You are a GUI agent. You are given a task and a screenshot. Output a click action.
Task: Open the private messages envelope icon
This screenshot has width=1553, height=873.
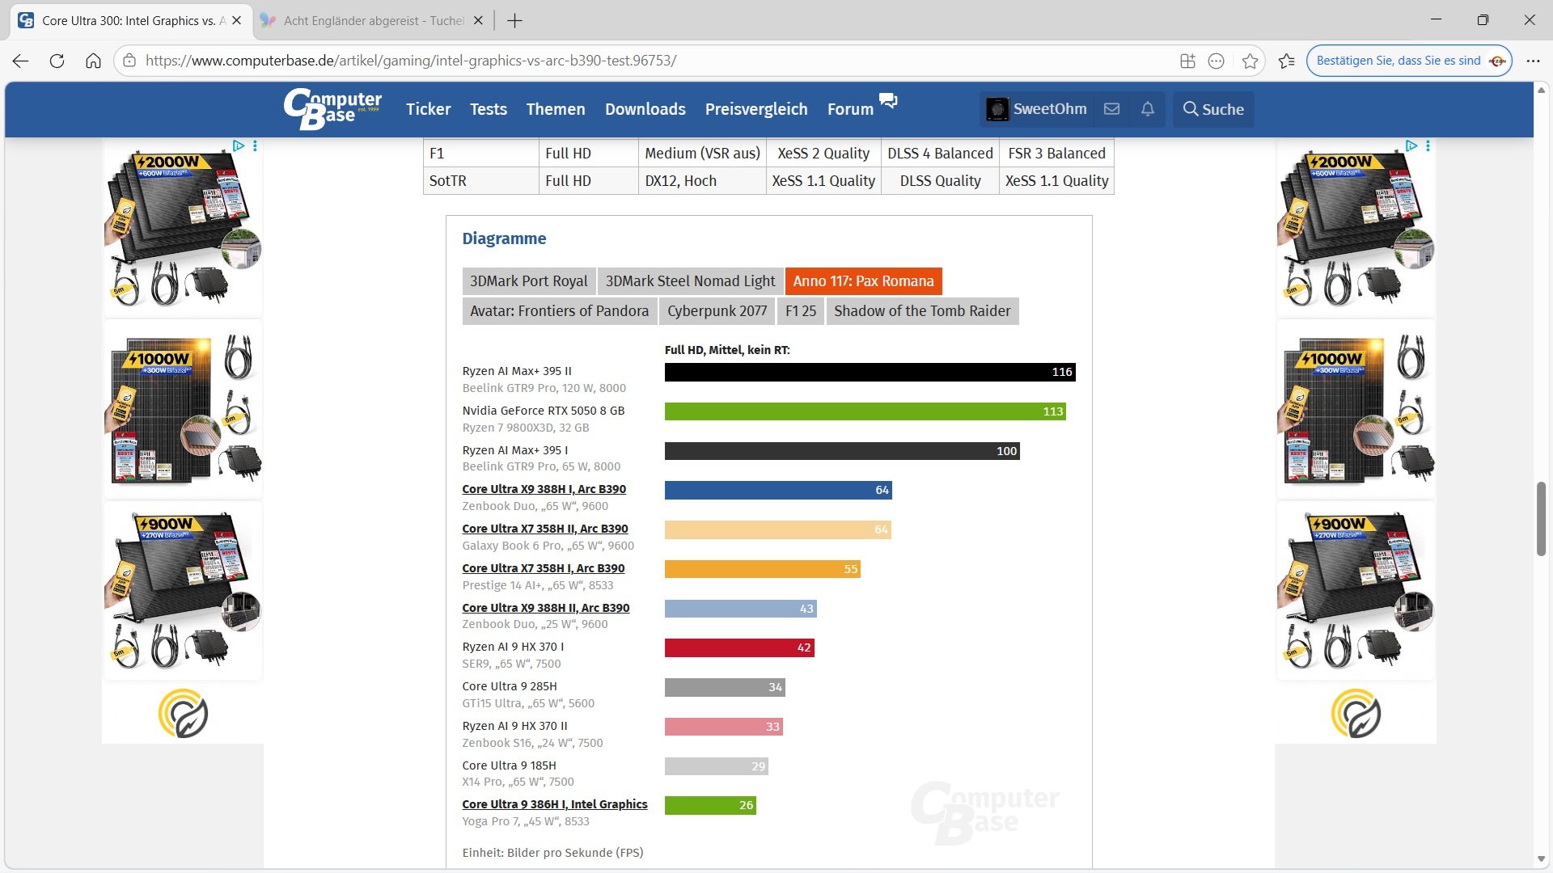(x=1112, y=109)
